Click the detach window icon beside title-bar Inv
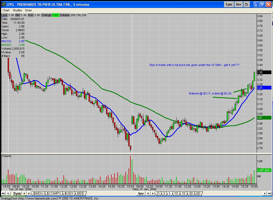Viewport: 273px width, 200px height. 247,4
